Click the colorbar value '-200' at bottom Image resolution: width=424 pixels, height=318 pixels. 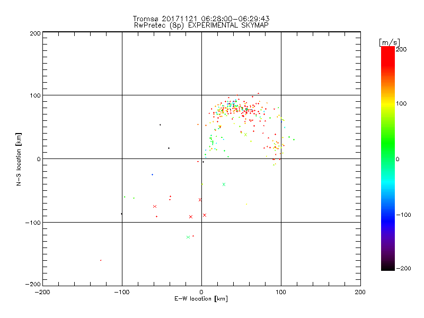point(403,268)
